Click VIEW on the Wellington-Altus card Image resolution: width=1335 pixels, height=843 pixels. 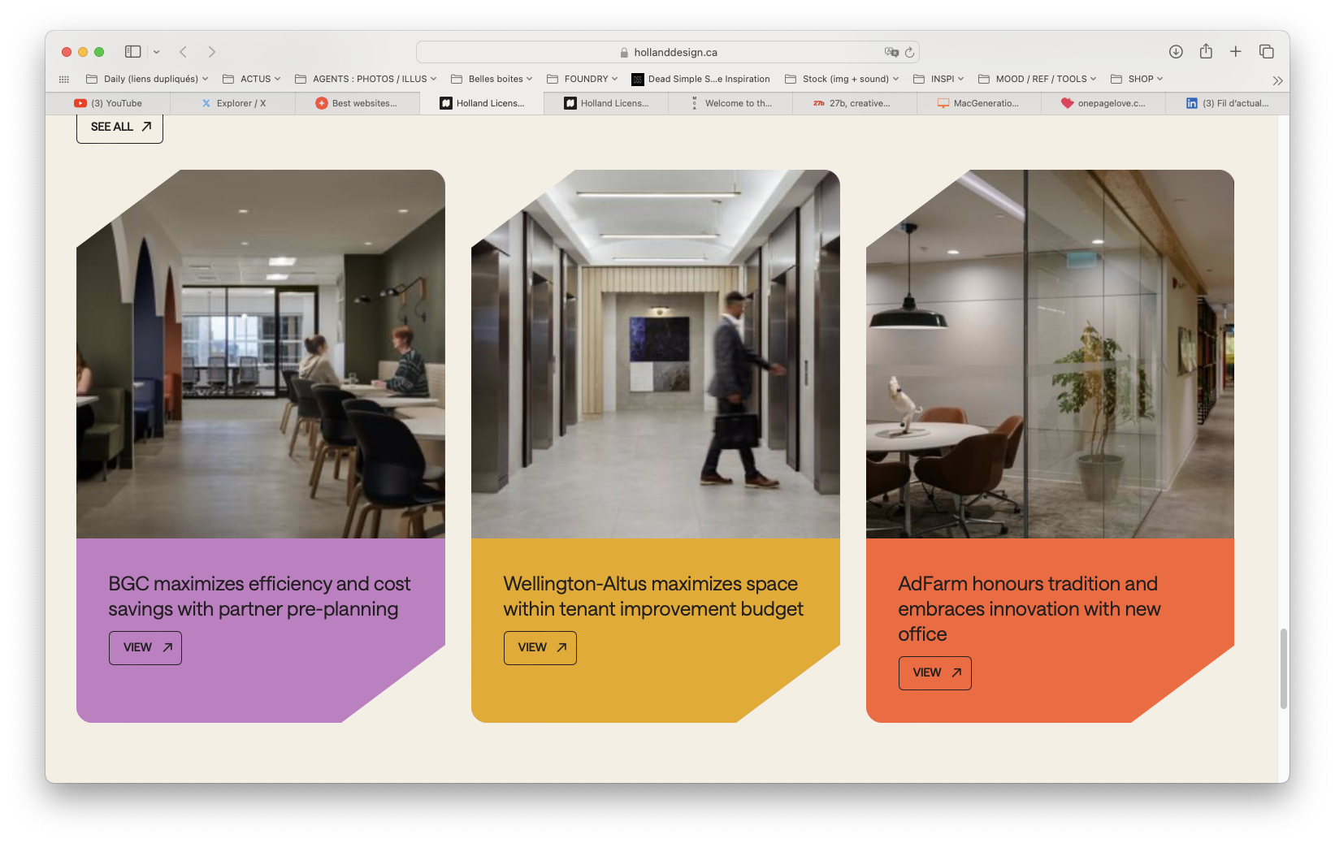[x=540, y=648]
